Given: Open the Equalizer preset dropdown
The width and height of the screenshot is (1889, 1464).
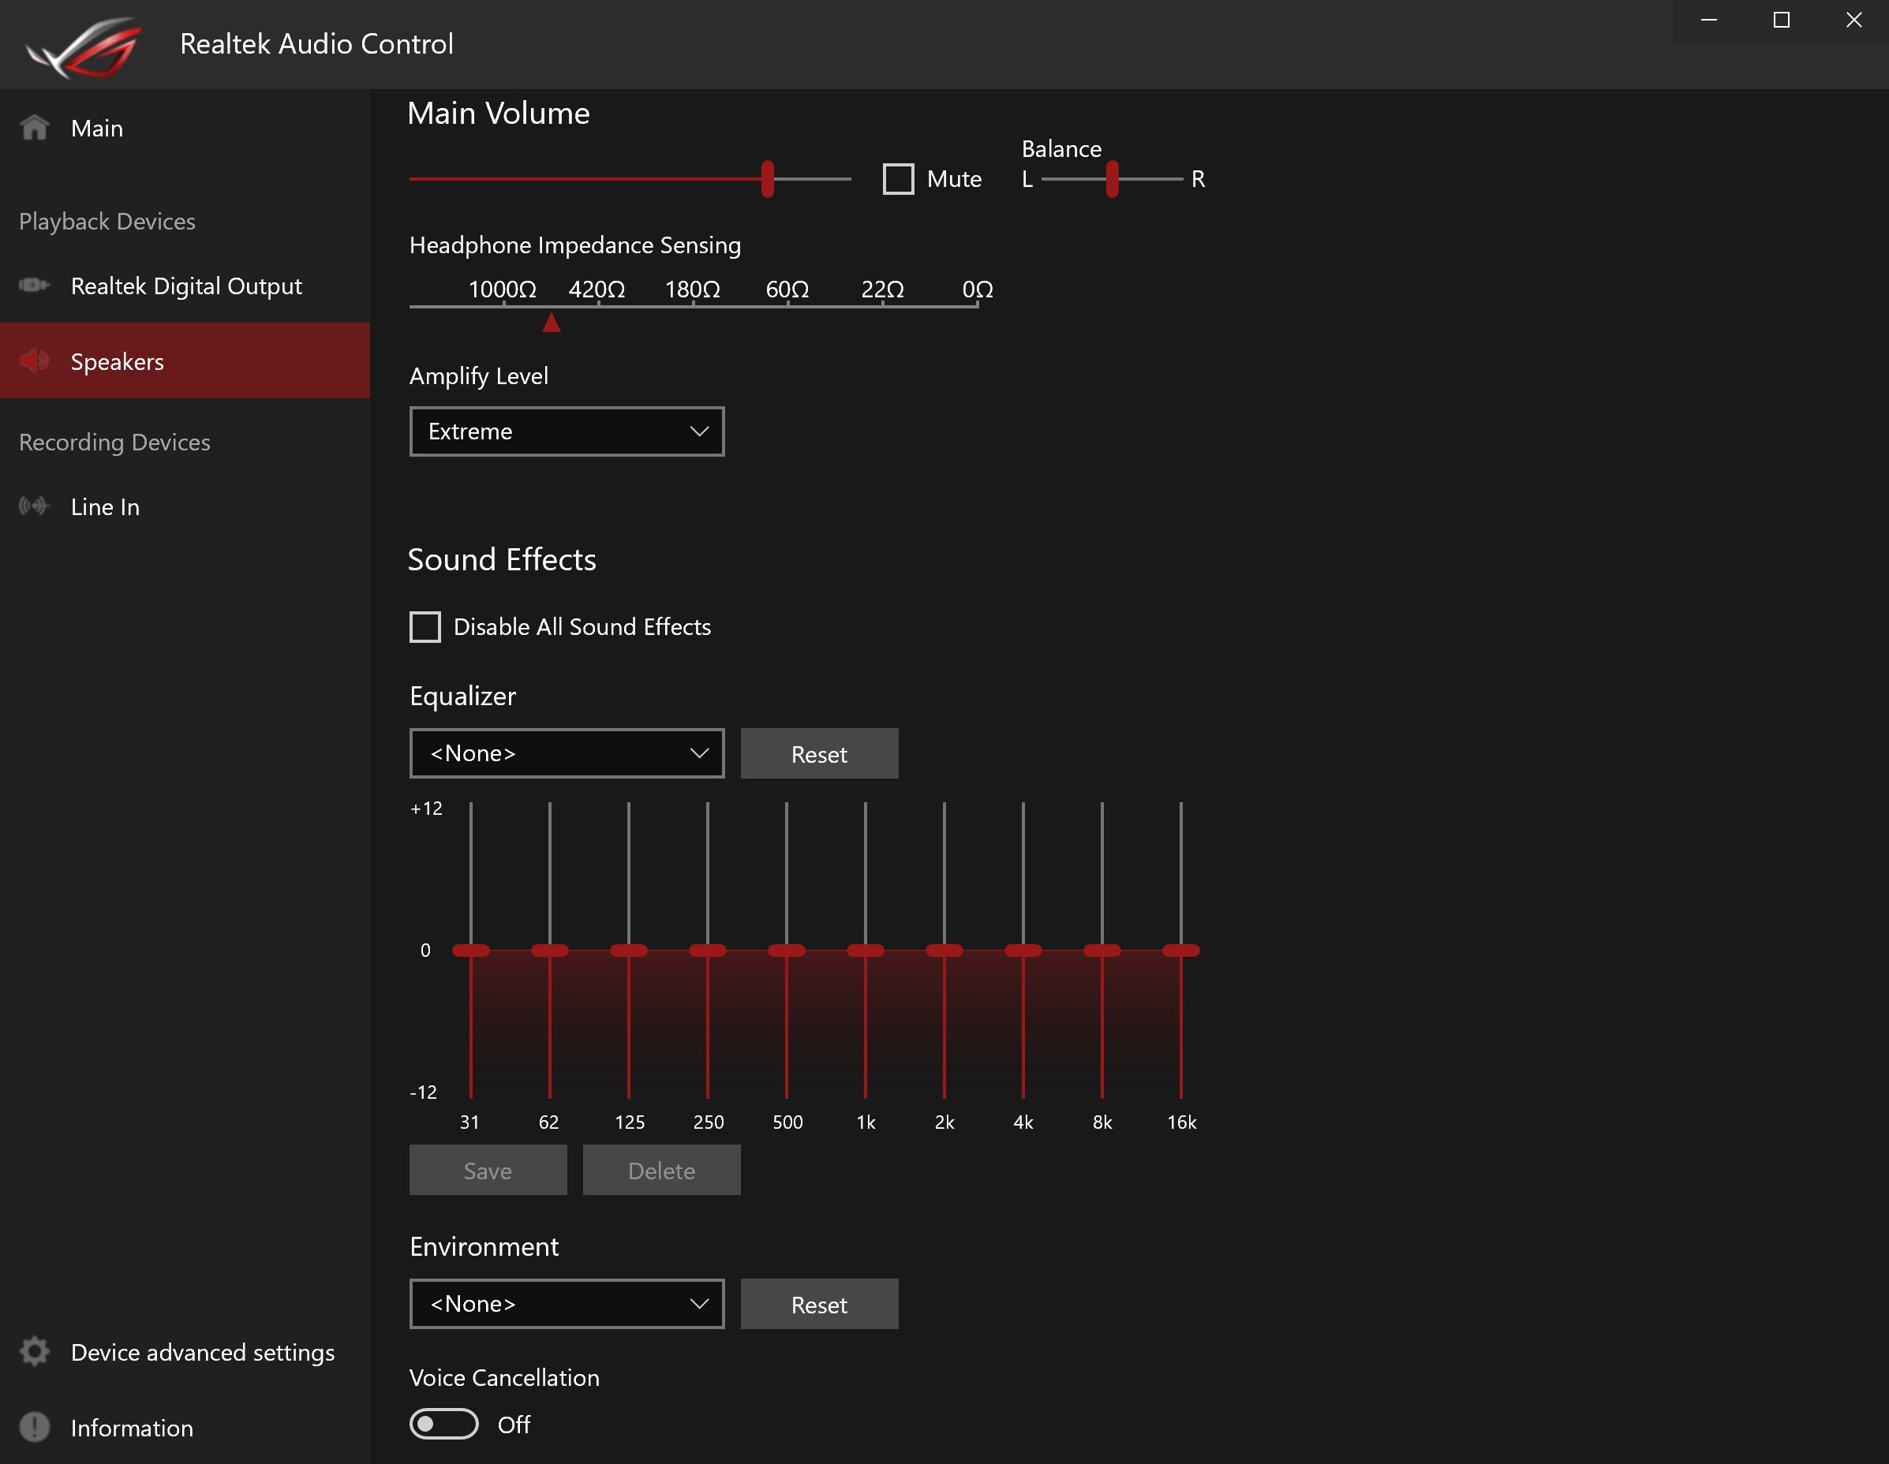Looking at the screenshot, I should tap(567, 753).
